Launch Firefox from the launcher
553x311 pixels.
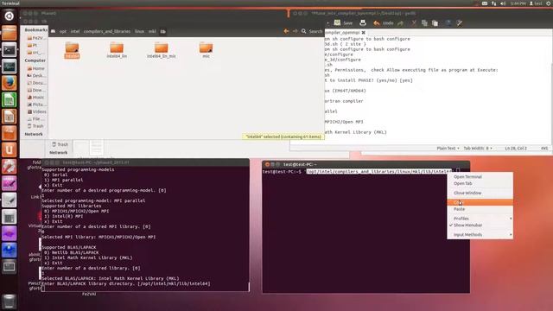(10, 83)
